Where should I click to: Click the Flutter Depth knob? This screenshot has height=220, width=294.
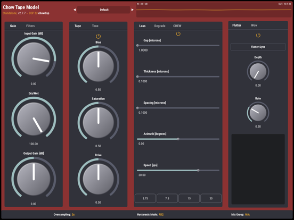[258, 71]
